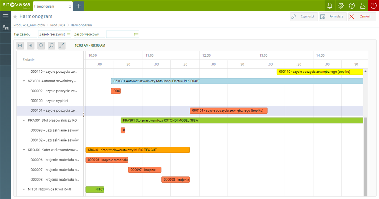Click the blue SZYC01 Automat szwalniczy bar
The image size is (379, 199).
pyautogui.click(x=237, y=81)
